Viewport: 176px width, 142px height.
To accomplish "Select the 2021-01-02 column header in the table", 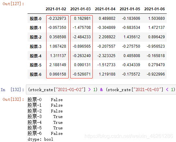I will tap(56, 9).
